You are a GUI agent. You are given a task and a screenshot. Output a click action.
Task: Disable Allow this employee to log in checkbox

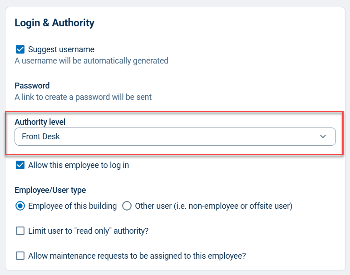[20, 165]
